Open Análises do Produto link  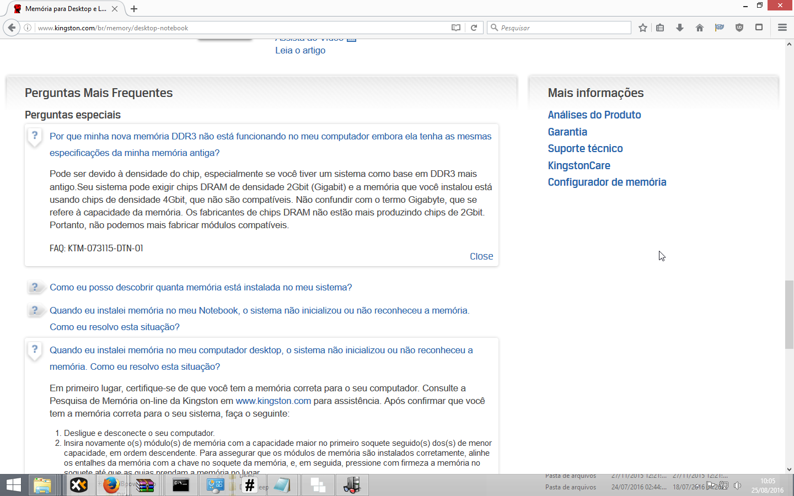click(x=594, y=115)
